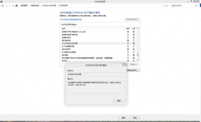
Task: Toggle 专用 checkbox for 无线显示
Action: coord(128,49)
